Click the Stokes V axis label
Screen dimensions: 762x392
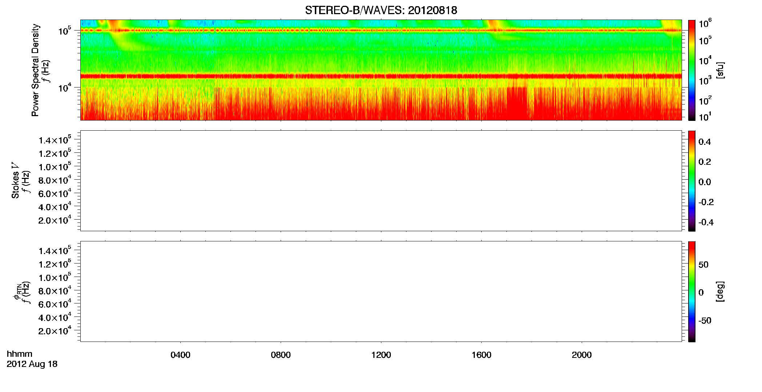tap(15, 180)
